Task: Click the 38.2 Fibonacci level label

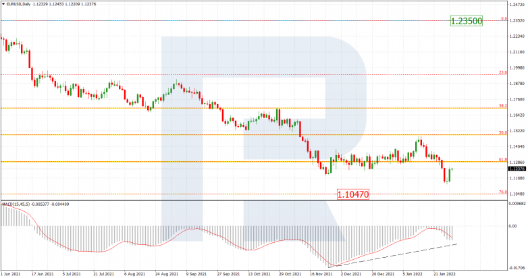Action: click(x=503, y=106)
